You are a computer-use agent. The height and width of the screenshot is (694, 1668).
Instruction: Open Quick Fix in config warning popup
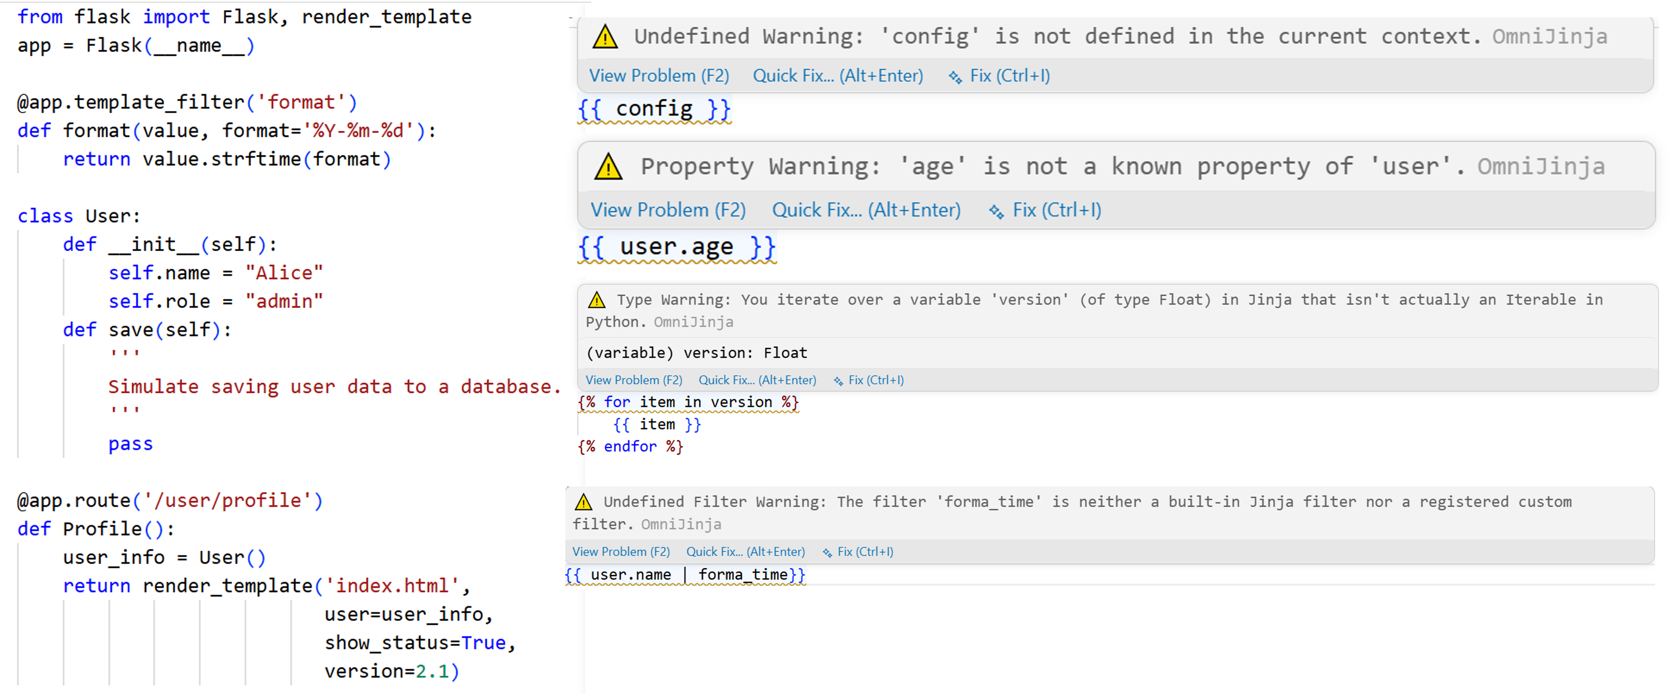pyautogui.click(x=838, y=76)
